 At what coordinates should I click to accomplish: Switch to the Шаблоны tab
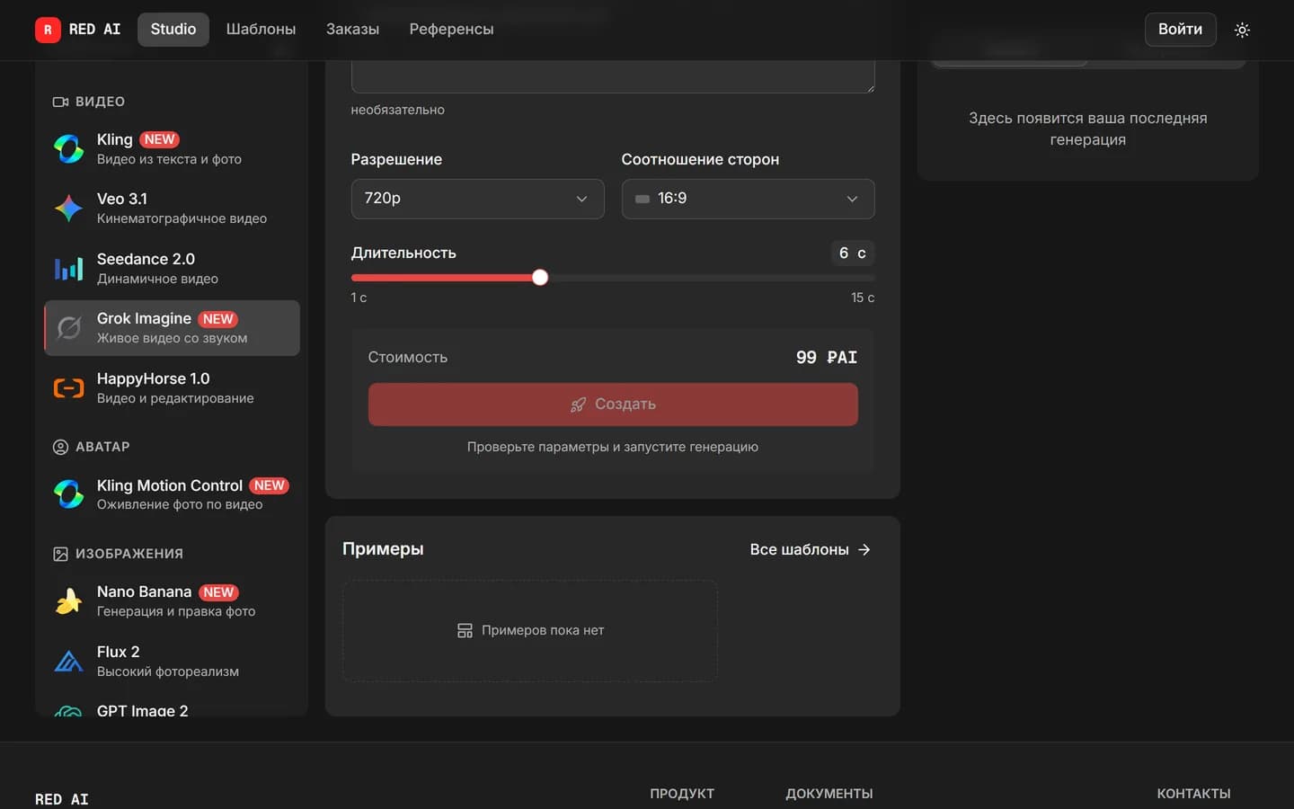[261, 30]
